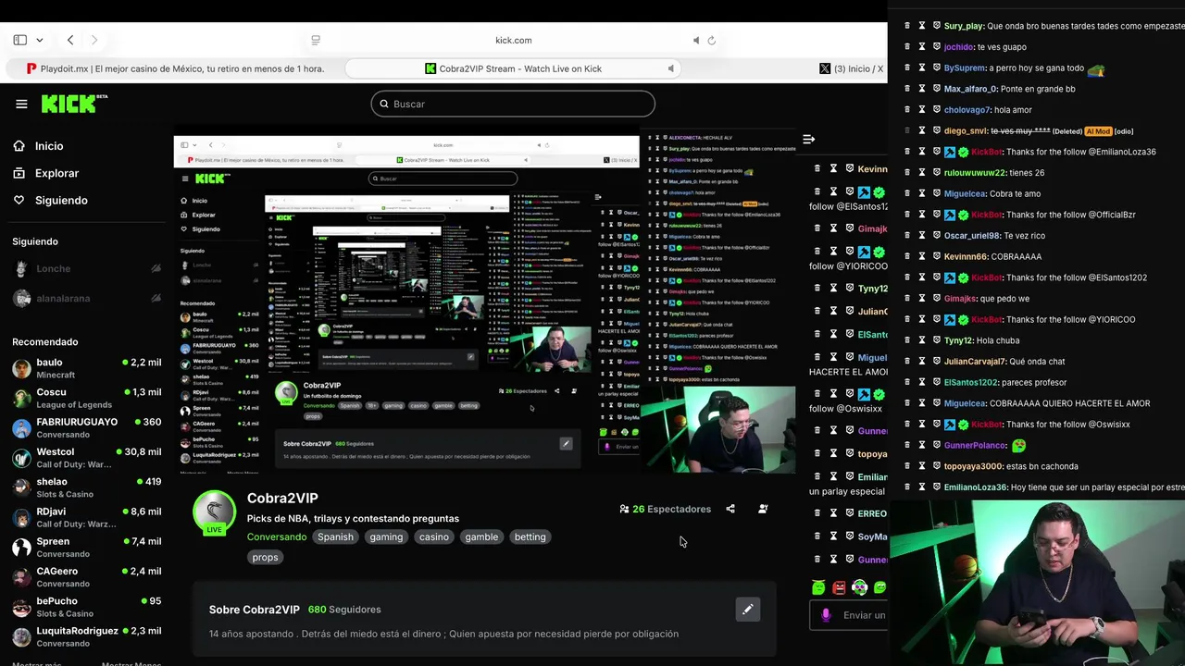
Task: Focus the Buscar search box
Action: (513, 104)
